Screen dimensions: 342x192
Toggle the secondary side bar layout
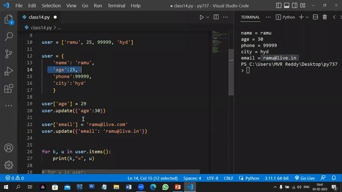click(x=294, y=5)
